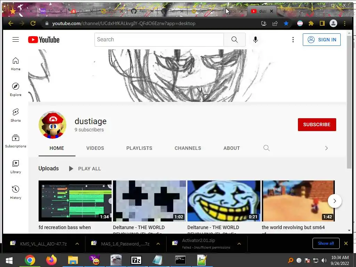Switch to the VIDEOS channel tab
This screenshot has height=267, width=356.
click(95, 148)
